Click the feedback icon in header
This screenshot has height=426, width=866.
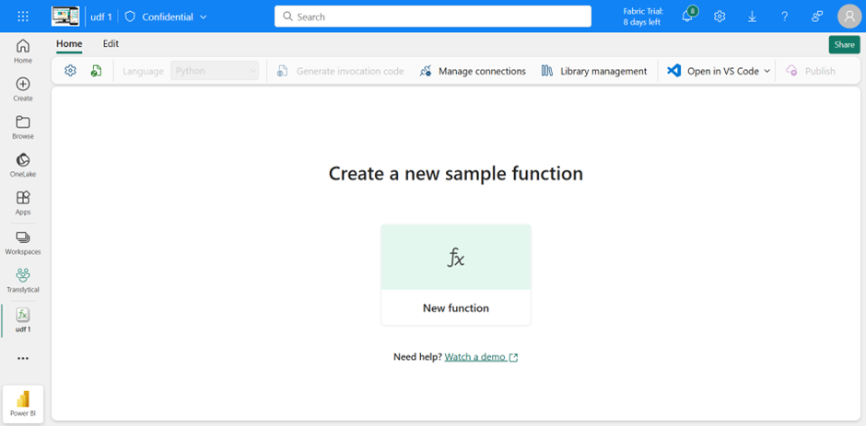coord(816,17)
